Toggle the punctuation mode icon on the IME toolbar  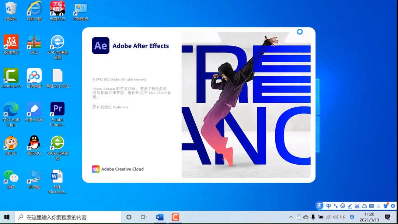[x=335, y=206]
